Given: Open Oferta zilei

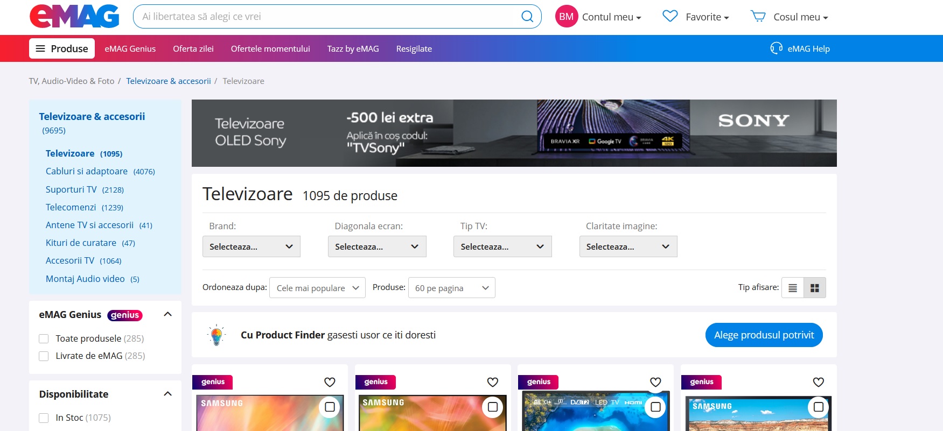Looking at the screenshot, I should point(193,48).
